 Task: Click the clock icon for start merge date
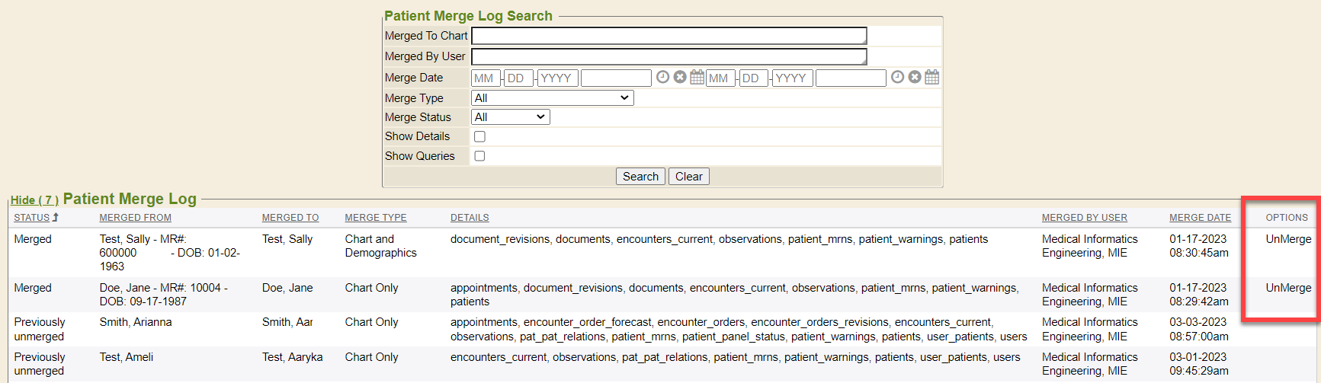662,77
